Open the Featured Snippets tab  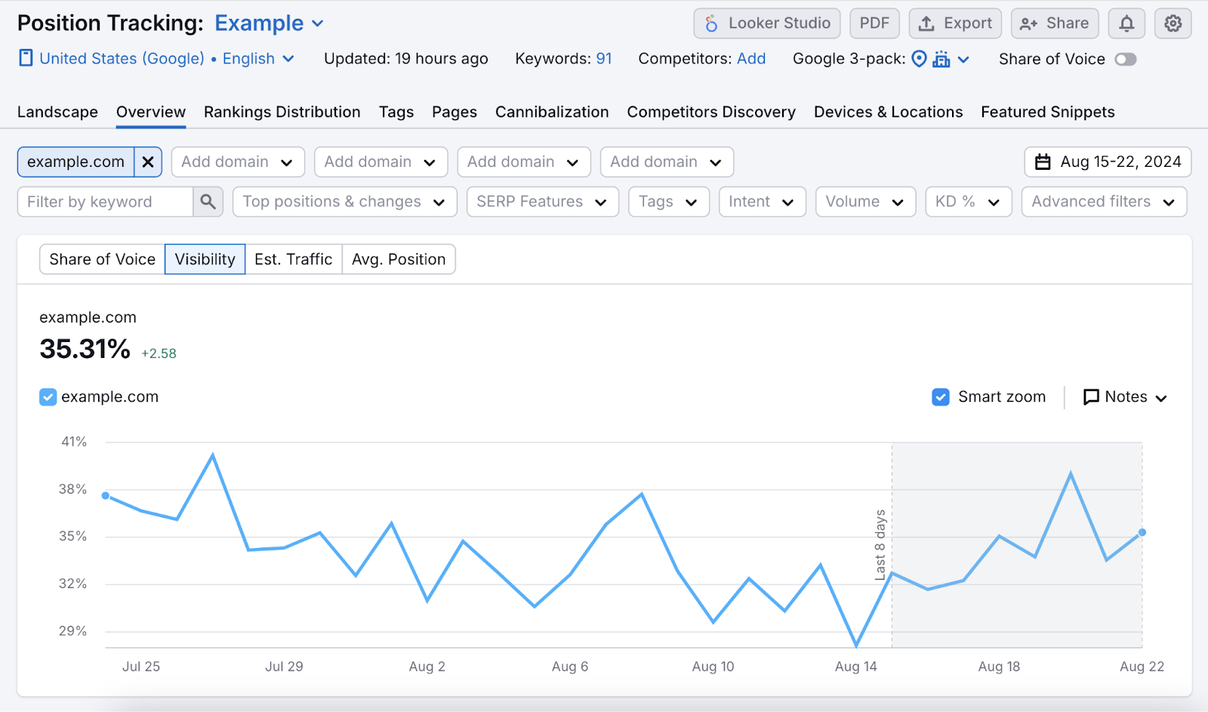tap(1047, 112)
